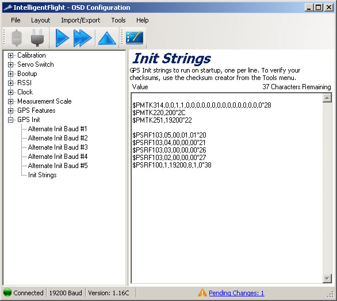The image size is (337, 301).
Task: Click the $PMTK314 init string line
Action: click(202, 105)
